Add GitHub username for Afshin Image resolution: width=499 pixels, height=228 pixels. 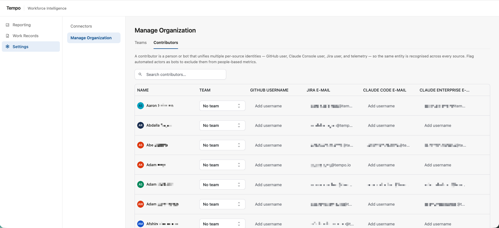[268, 224]
